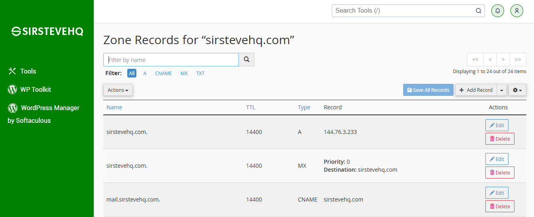534x217 pixels.
Task: Delete the mail.sirstevehq.com CNAME record
Action: click(x=500, y=206)
